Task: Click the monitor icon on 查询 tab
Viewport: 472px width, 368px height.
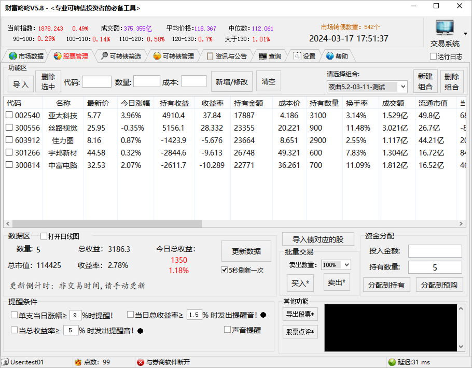Action: click(x=262, y=56)
